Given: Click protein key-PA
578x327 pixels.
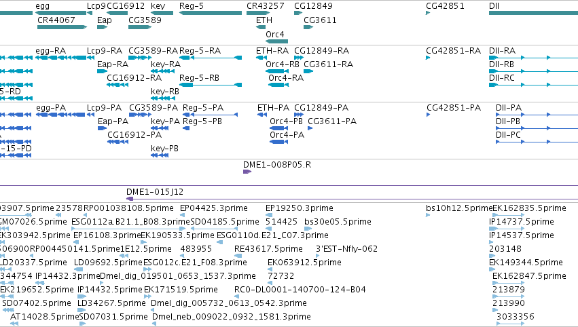Looking at the screenshot, I should click(166, 121).
